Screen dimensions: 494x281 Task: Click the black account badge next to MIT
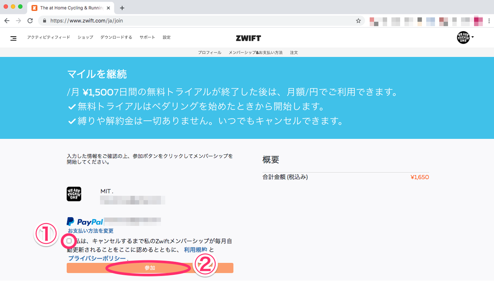(75, 194)
